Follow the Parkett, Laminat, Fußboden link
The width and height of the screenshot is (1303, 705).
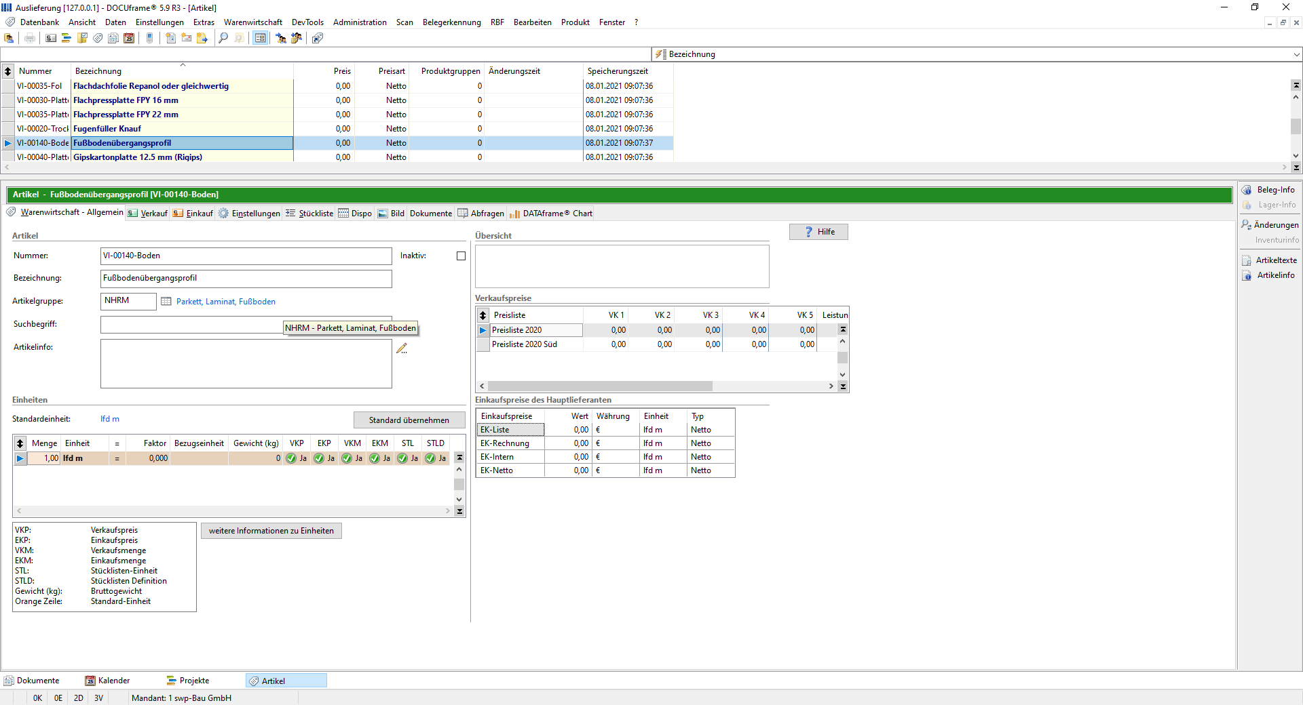coord(226,302)
